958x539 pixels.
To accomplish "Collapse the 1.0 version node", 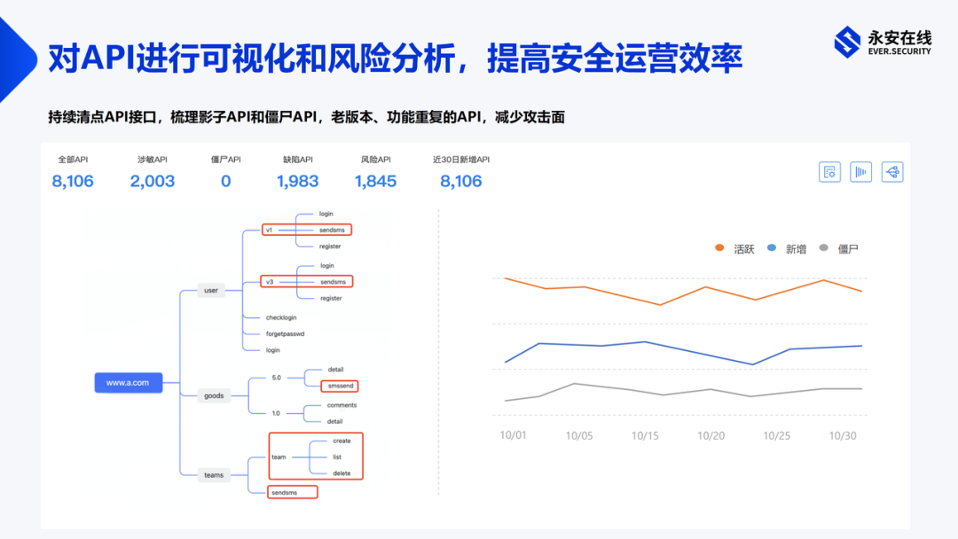I will pyautogui.click(x=276, y=413).
